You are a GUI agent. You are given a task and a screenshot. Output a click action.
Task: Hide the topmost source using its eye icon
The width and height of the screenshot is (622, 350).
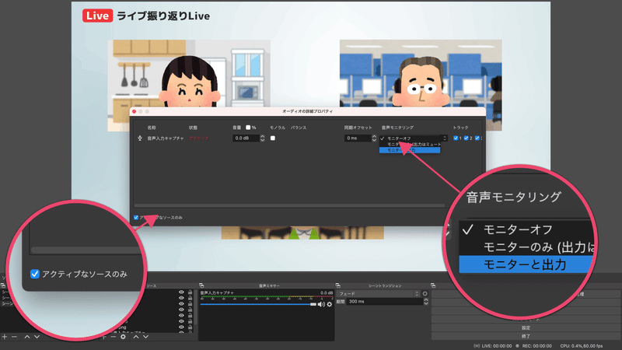[x=181, y=292]
